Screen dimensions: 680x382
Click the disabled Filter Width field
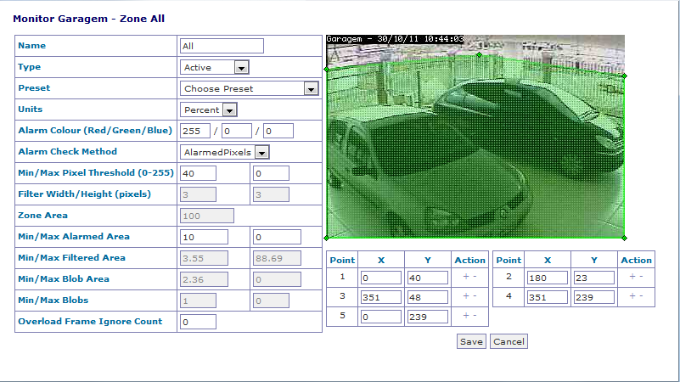[x=198, y=194]
